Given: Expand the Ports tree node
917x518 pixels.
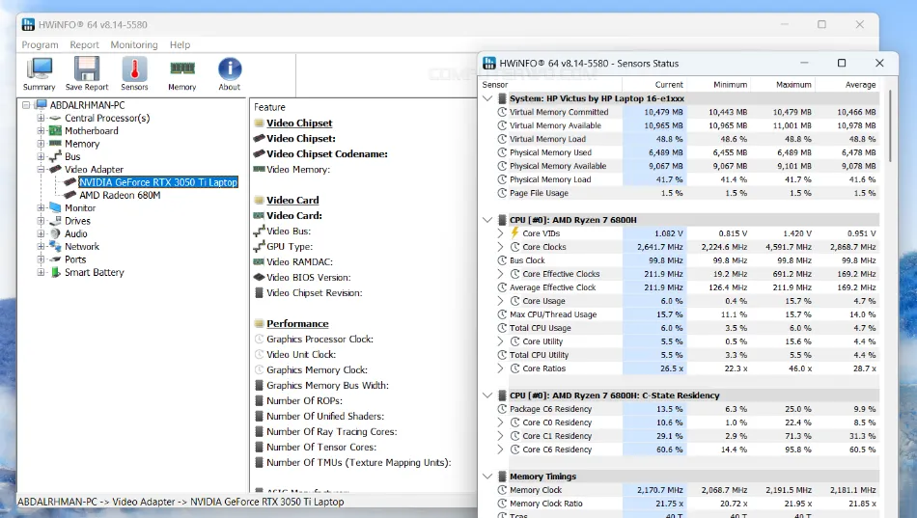Looking at the screenshot, I should (x=41, y=259).
